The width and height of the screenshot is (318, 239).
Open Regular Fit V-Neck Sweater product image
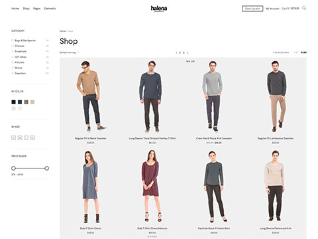click(91, 96)
